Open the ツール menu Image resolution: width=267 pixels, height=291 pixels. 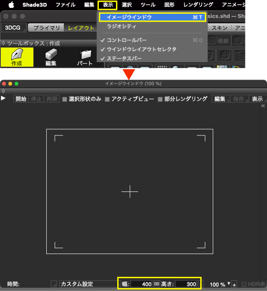coord(148,5)
